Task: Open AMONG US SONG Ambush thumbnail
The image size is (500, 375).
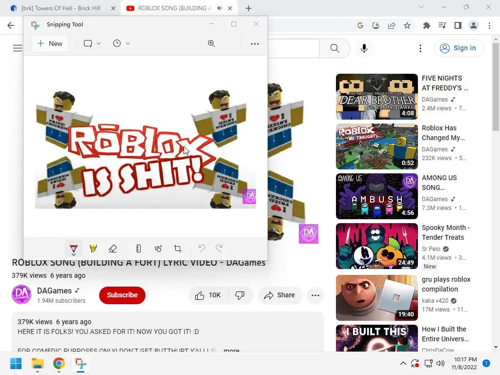Action: (x=377, y=196)
